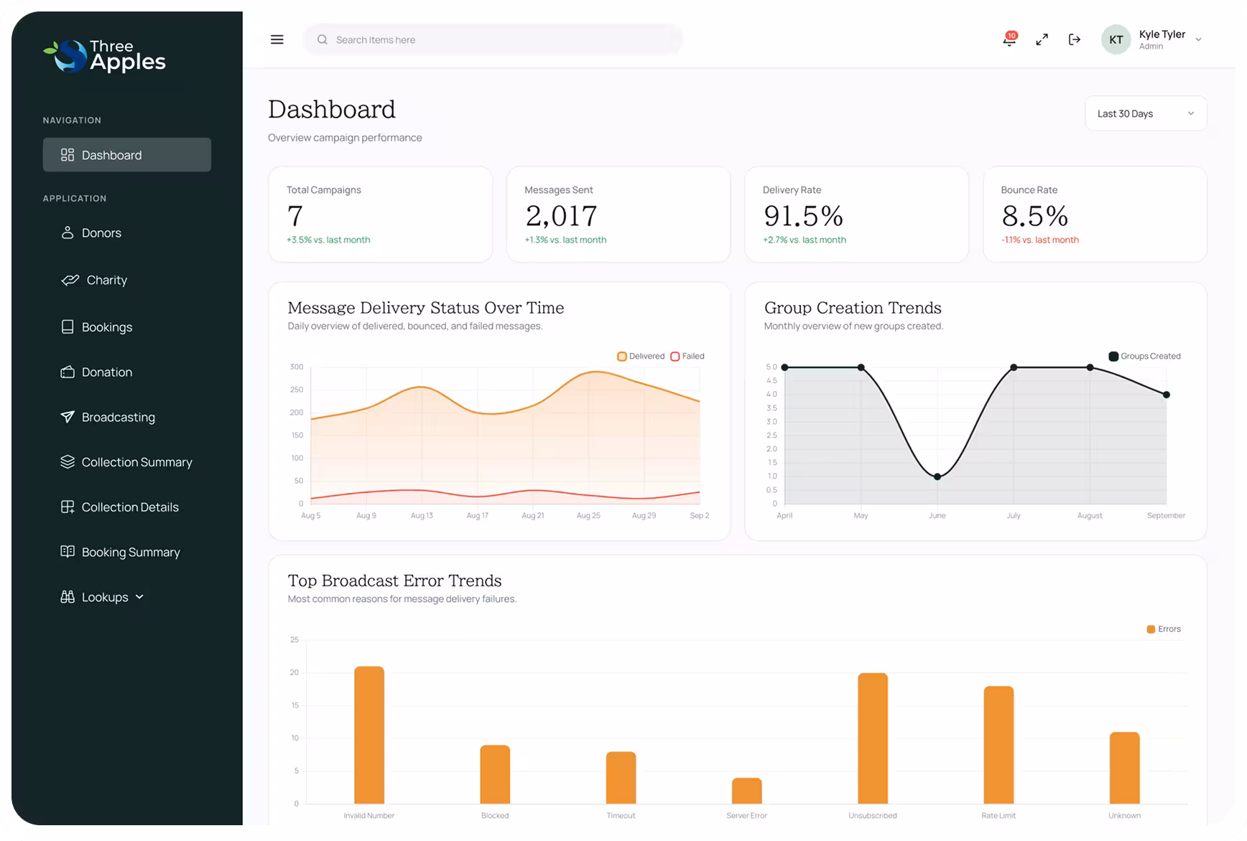The width and height of the screenshot is (1247, 841).
Task: Click the Donors person icon in sidebar
Action: (68, 232)
